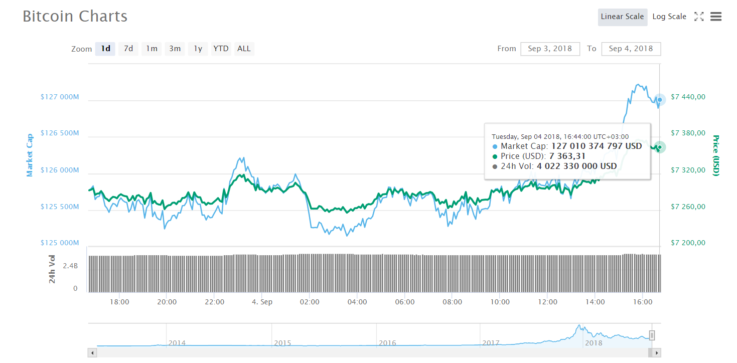
Task: Click the 10:00 time axis label
Action: tap(500, 302)
